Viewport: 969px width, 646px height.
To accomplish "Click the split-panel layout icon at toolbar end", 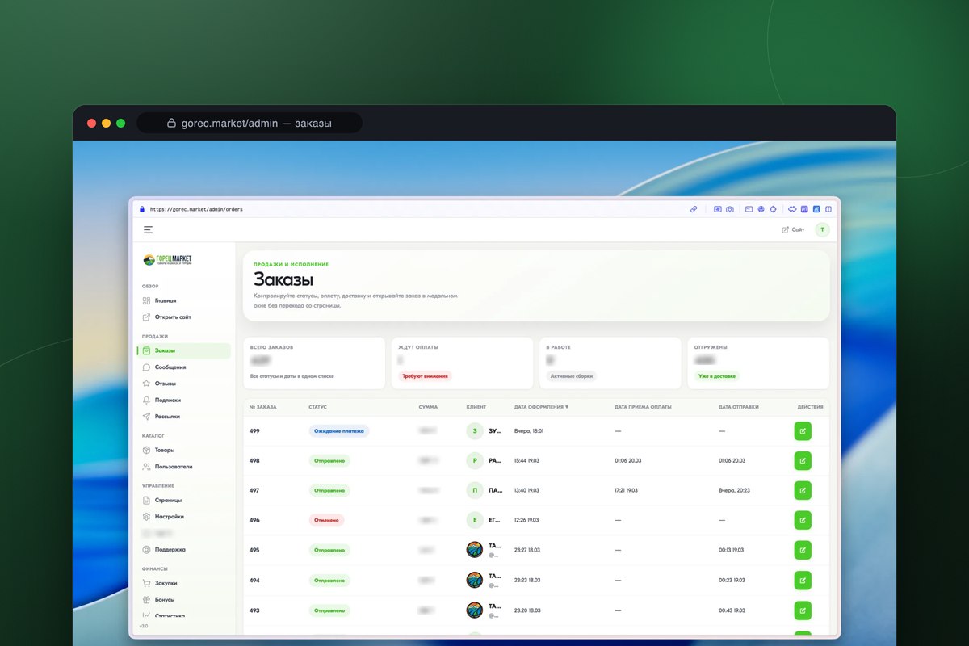I will click(x=828, y=209).
